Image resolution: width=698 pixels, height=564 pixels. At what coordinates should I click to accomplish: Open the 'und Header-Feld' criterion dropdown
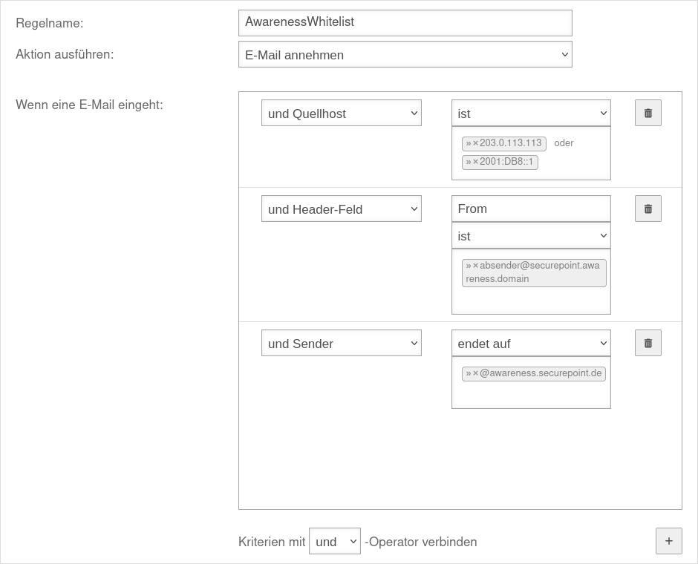341,209
